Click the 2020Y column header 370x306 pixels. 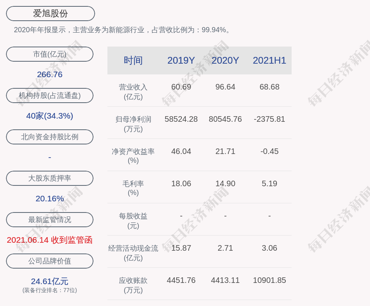(x=225, y=60)
